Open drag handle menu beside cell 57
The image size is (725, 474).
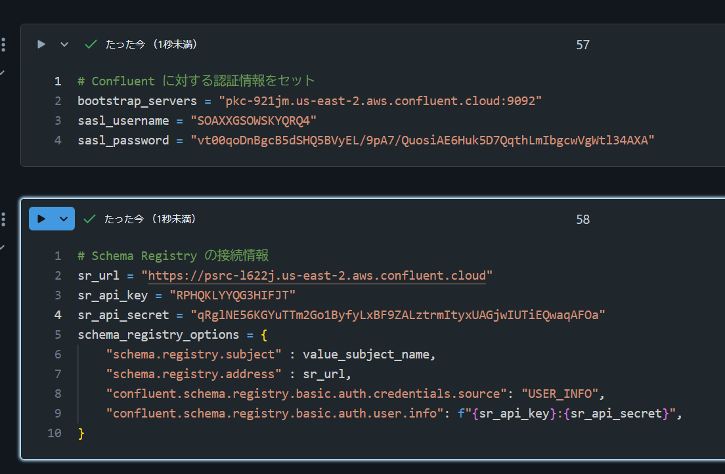(3, 45)
